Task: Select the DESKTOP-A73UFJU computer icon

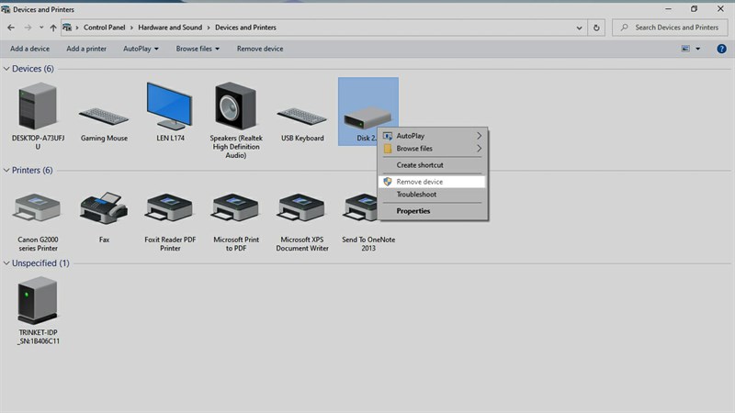Action: (x=38, y=106)
